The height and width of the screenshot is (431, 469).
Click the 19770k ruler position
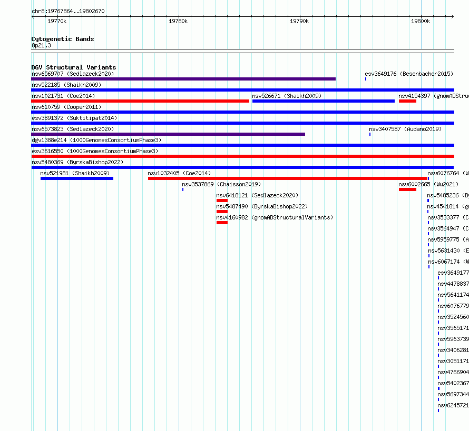tap(57, 21)
